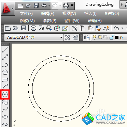Click Match Properties brush icon
The width and height of the screenshot is (127, 127).
tap(98, 28)
